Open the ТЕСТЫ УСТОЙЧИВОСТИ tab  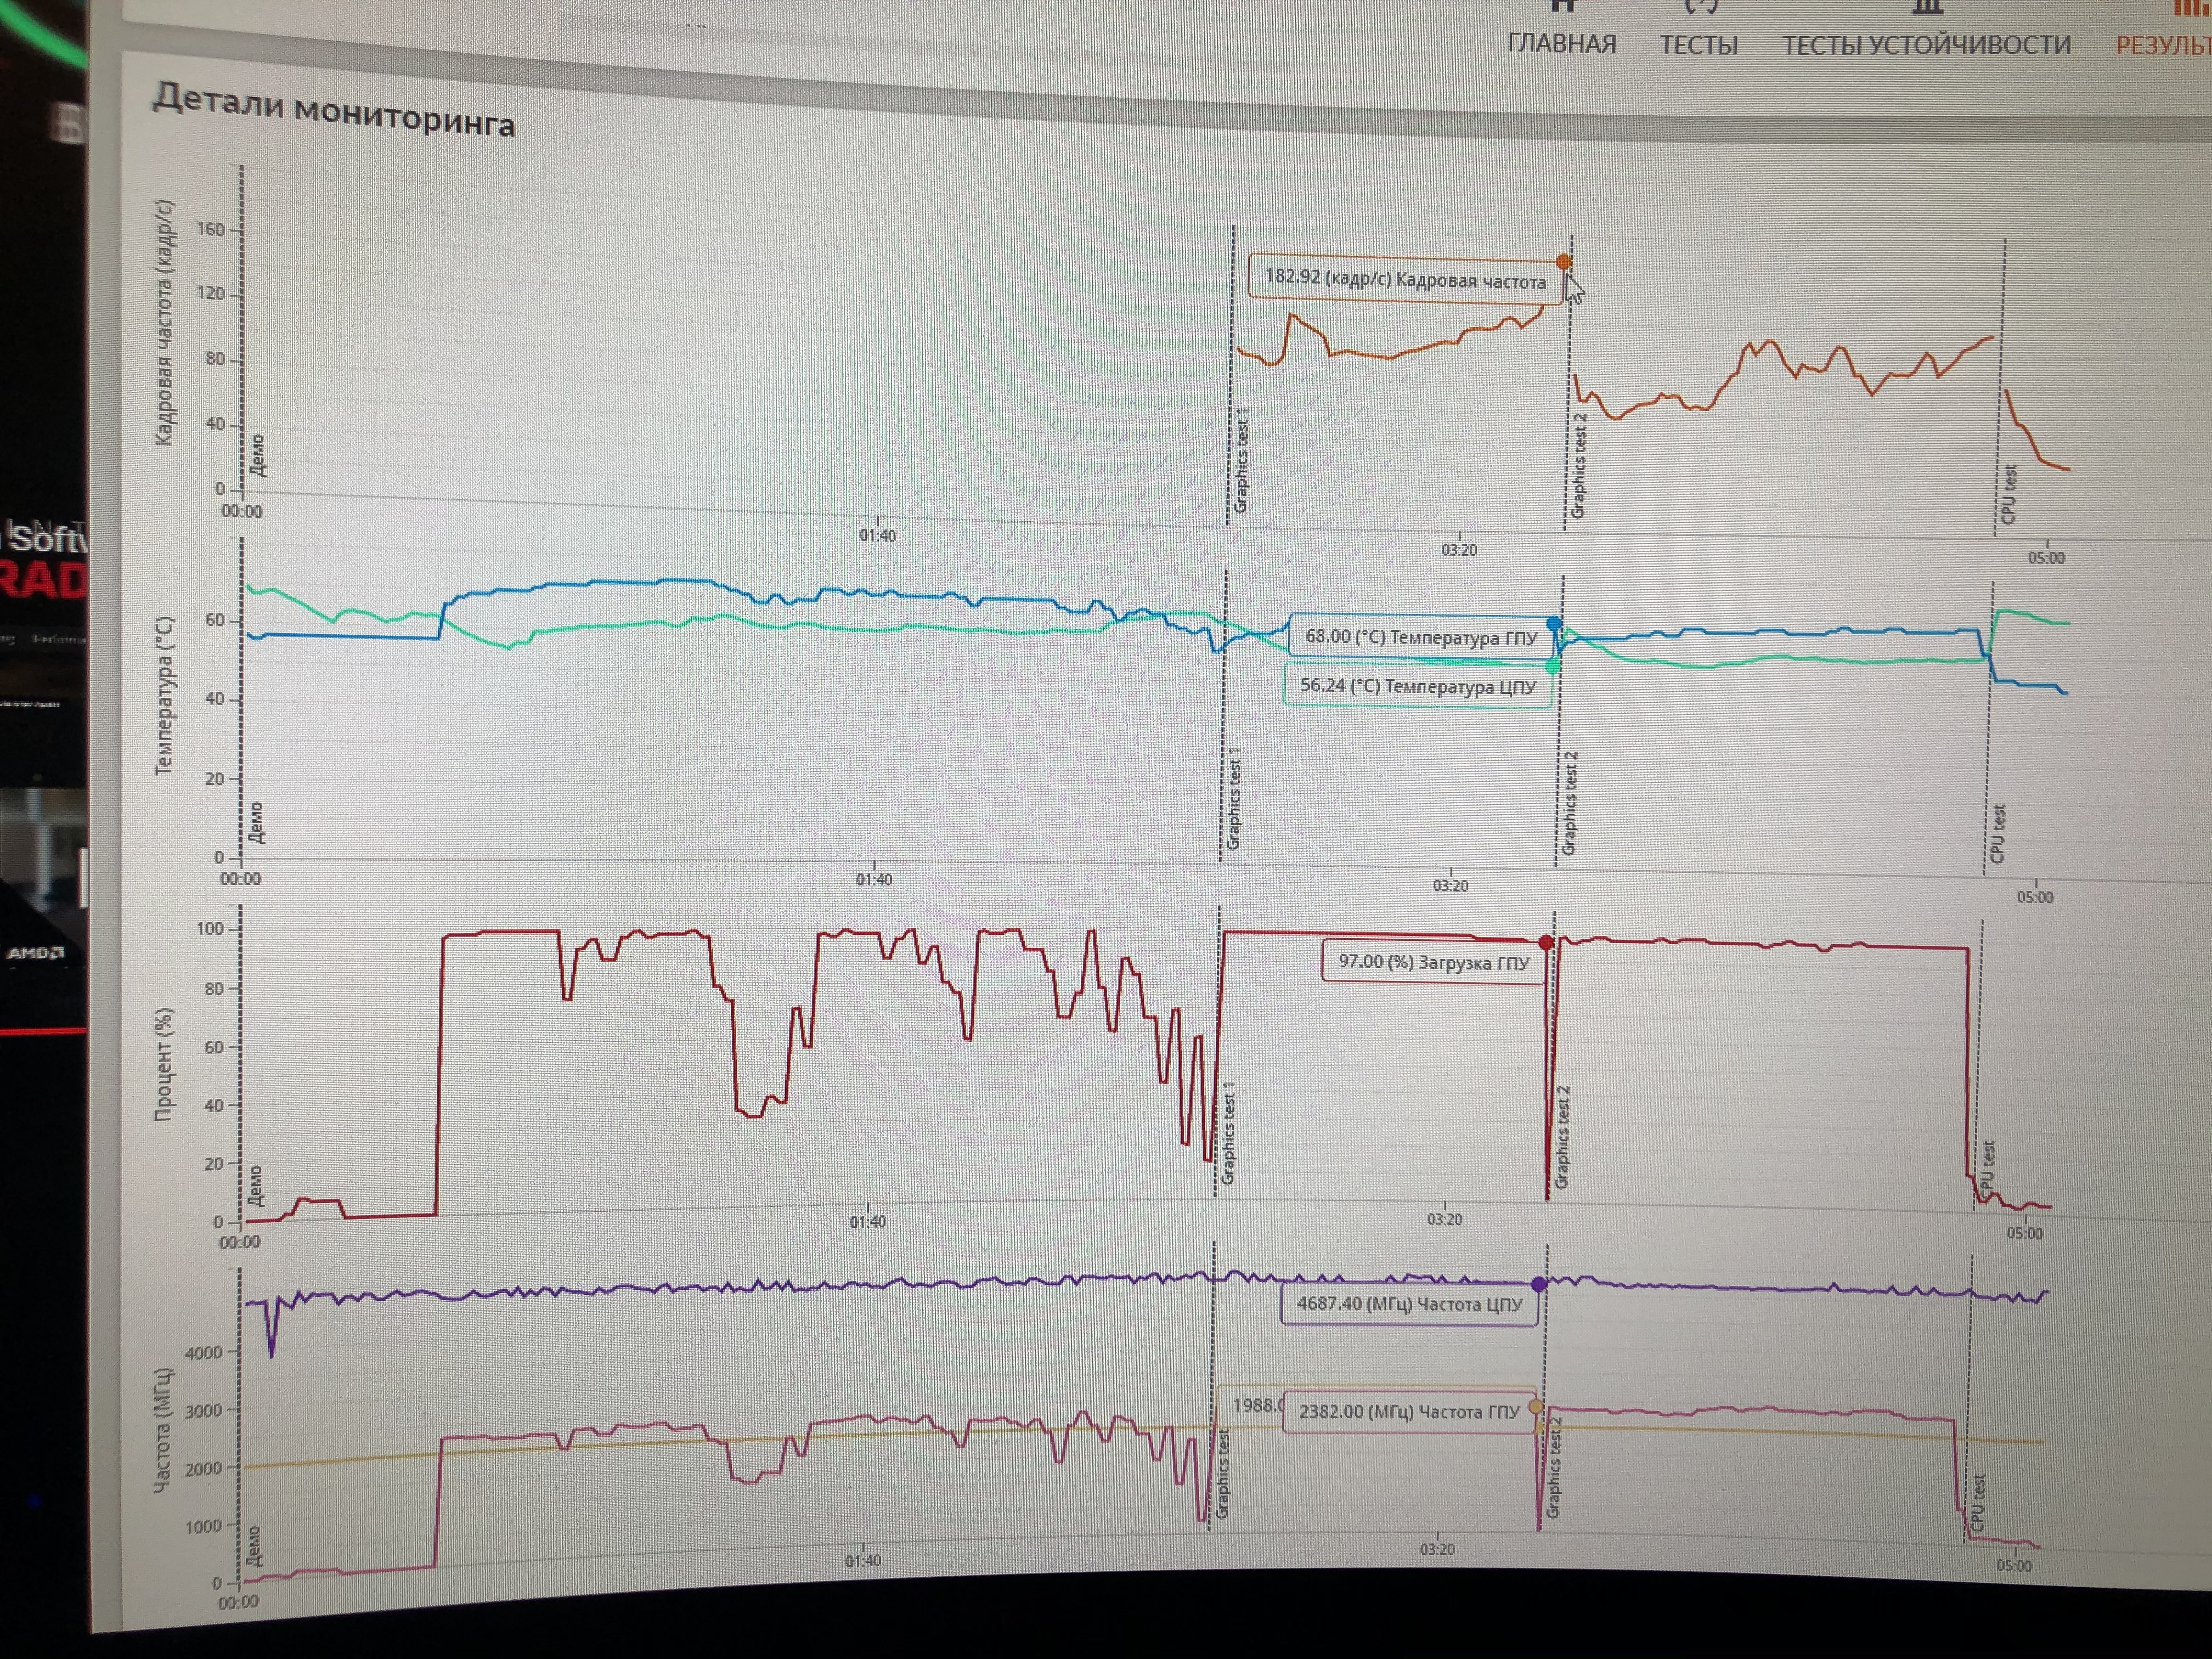tap(1926, 45)
